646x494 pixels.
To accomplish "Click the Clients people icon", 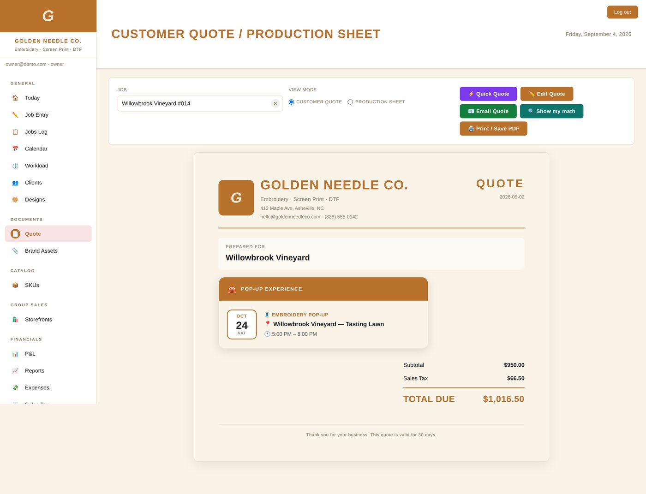I will tap(15, 183).
